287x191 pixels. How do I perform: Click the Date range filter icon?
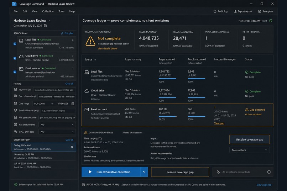click(16, 103)
